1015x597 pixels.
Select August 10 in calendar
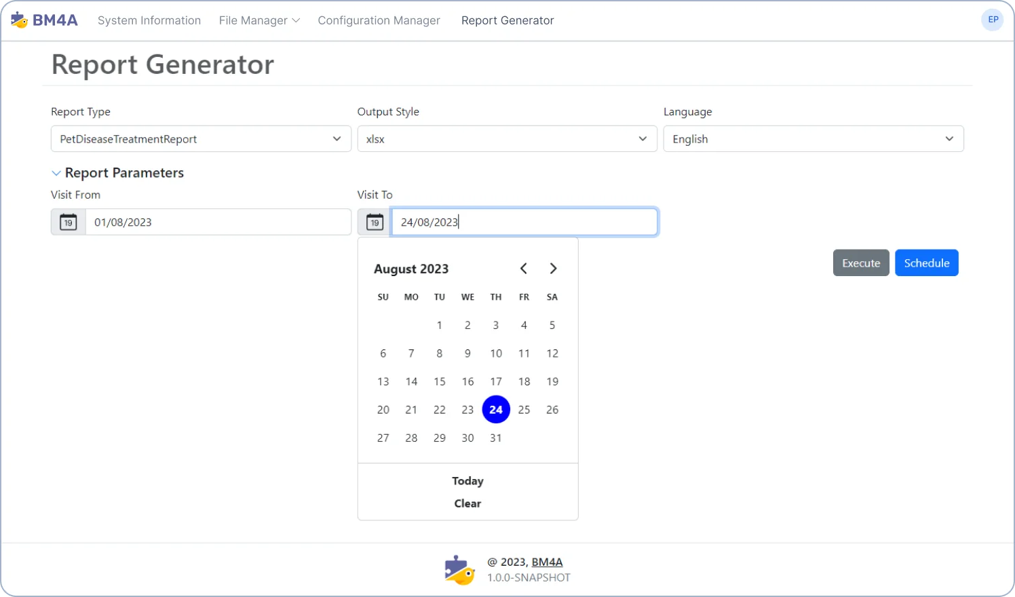496,353
